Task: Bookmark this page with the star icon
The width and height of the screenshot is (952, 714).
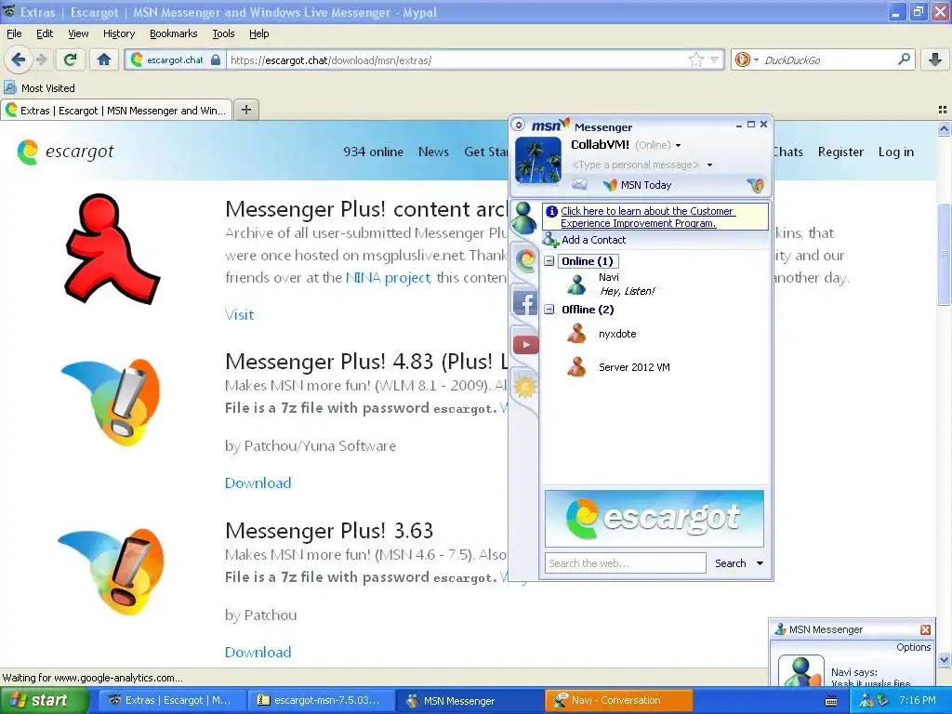Action: coord(695,59)
